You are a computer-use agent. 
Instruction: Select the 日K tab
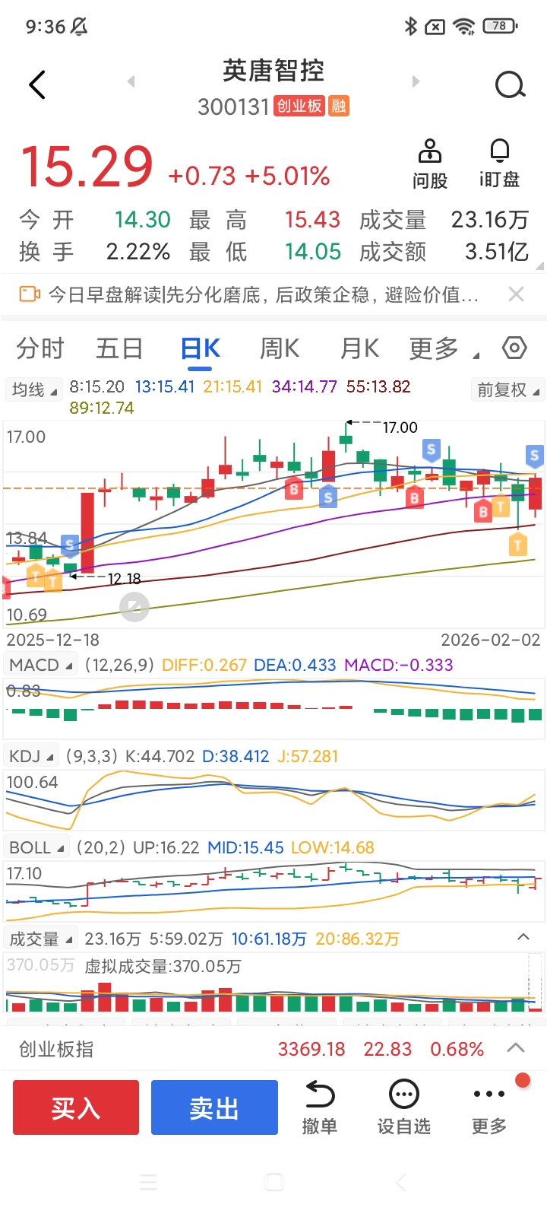tap(201, 348)
